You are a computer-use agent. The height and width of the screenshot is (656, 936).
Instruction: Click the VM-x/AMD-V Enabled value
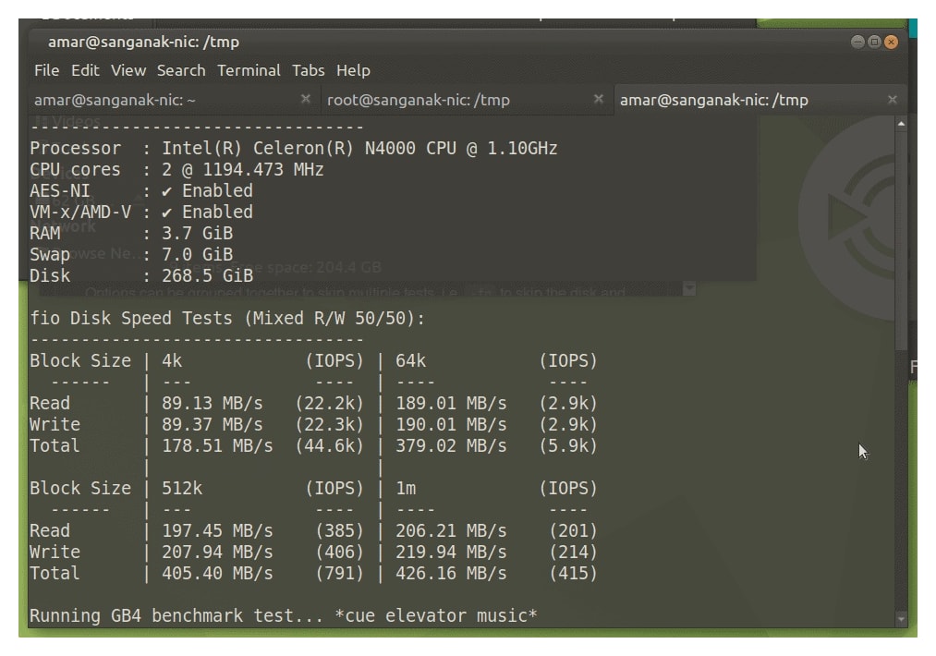point(207,212)
